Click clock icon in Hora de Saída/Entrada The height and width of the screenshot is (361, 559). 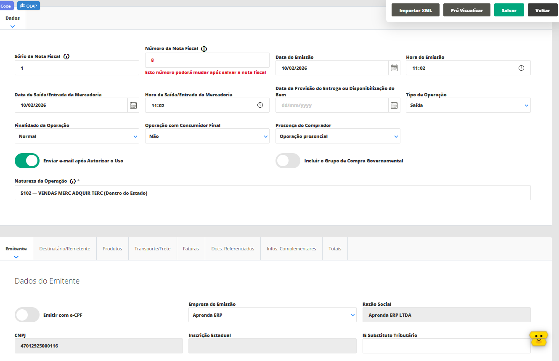pos(260,105)
